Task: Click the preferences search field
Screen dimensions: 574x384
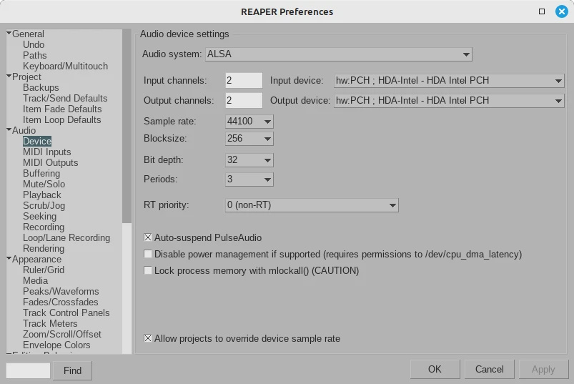Action: pyautogui.click(x=28, y=370)
